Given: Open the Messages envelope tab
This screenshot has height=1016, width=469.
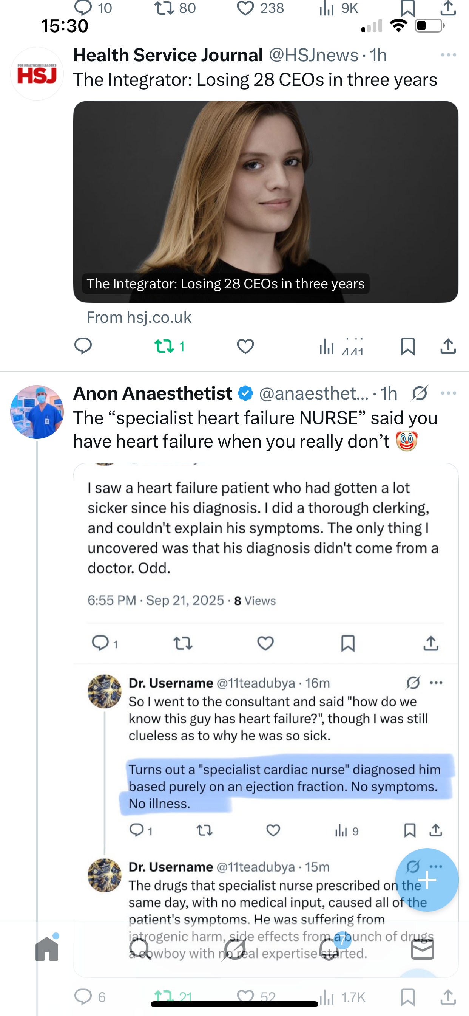Looking at the screenshot, I should tap(423, 949).
